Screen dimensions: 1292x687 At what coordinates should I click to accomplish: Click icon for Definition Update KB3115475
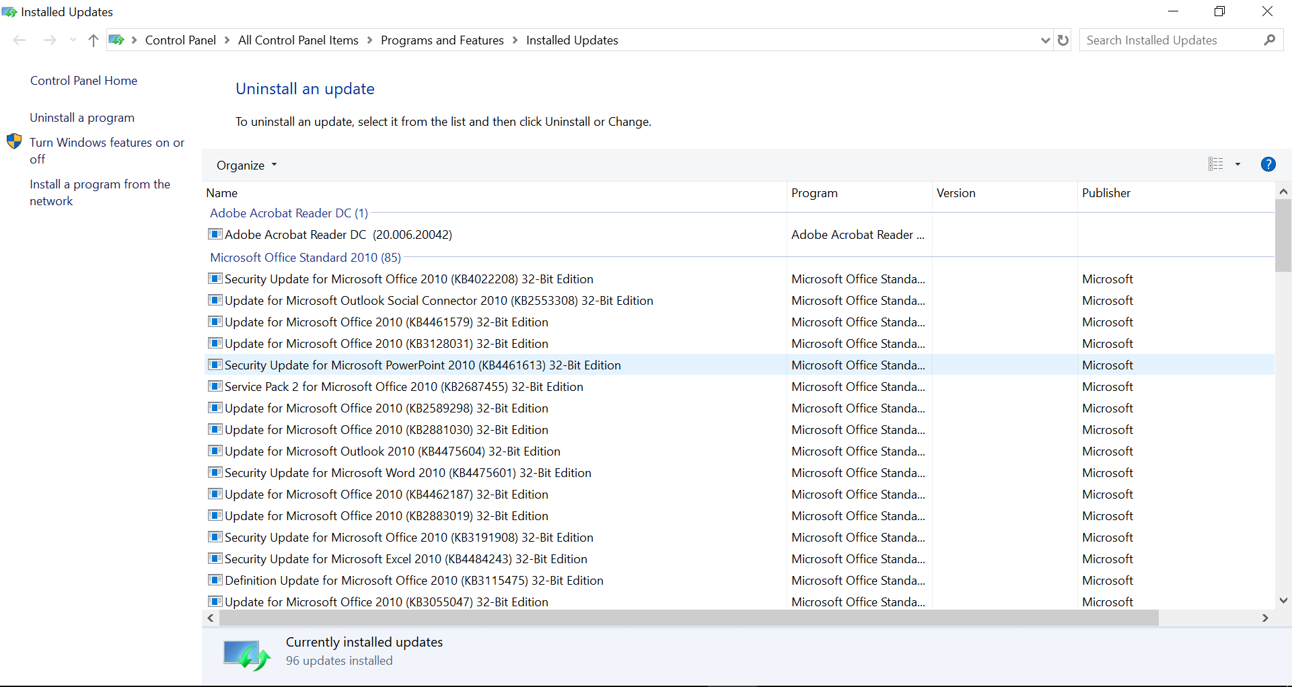click(215, 580)
